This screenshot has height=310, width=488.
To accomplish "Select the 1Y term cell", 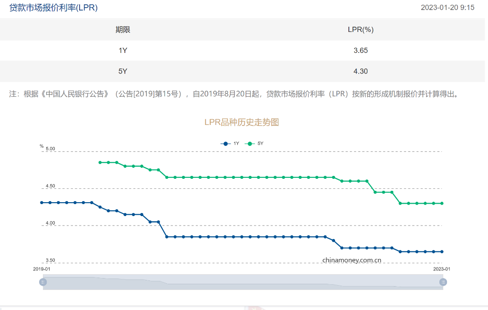I will (122, 51).
